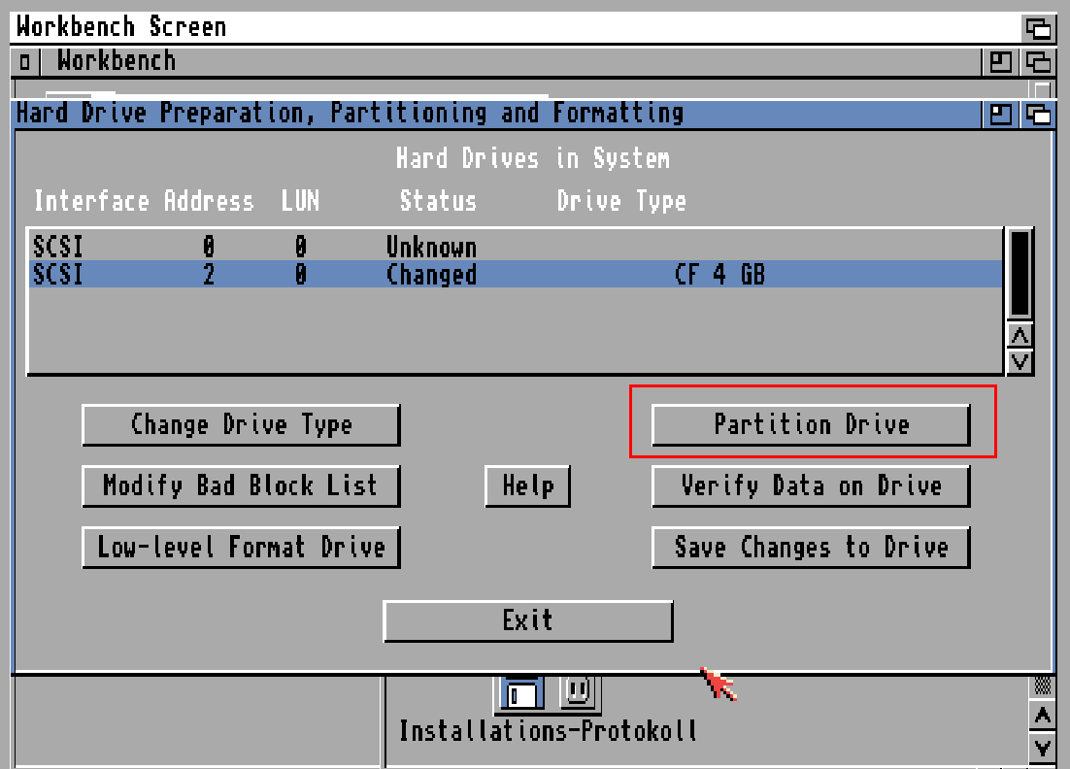
Task: Open the Help dialog
Action: (x=527, y=486)
